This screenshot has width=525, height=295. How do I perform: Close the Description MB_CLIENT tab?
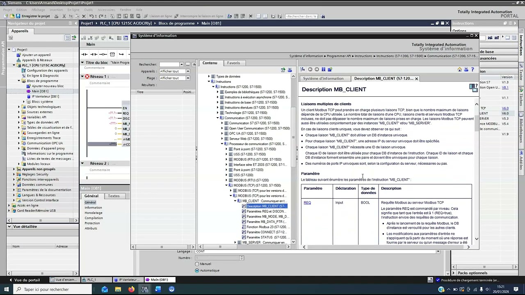click(416, 79)
